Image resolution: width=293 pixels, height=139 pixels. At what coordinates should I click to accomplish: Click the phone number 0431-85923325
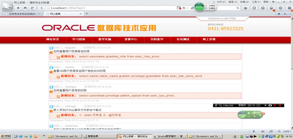226,28
